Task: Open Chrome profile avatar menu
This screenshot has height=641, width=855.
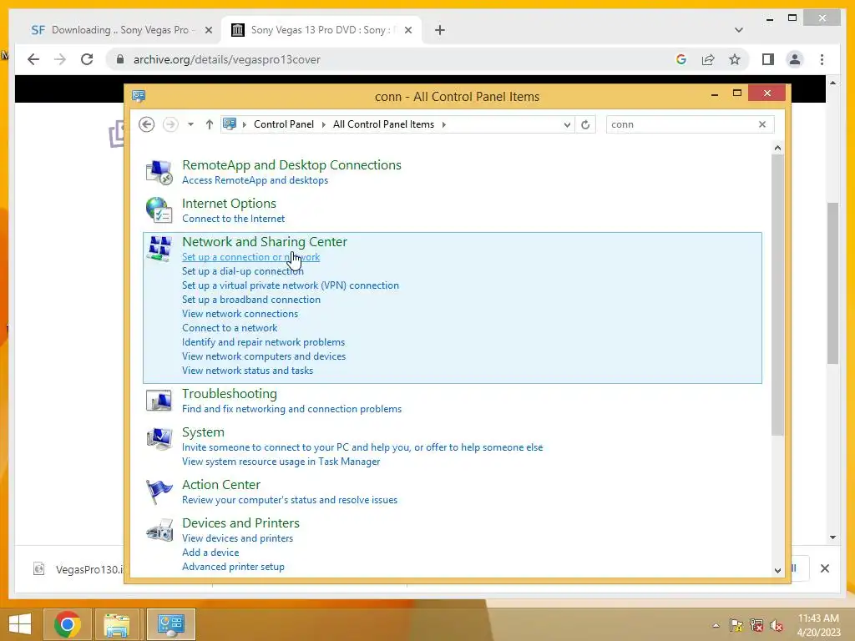Action: pyautogui.click(x=795, y=59)
